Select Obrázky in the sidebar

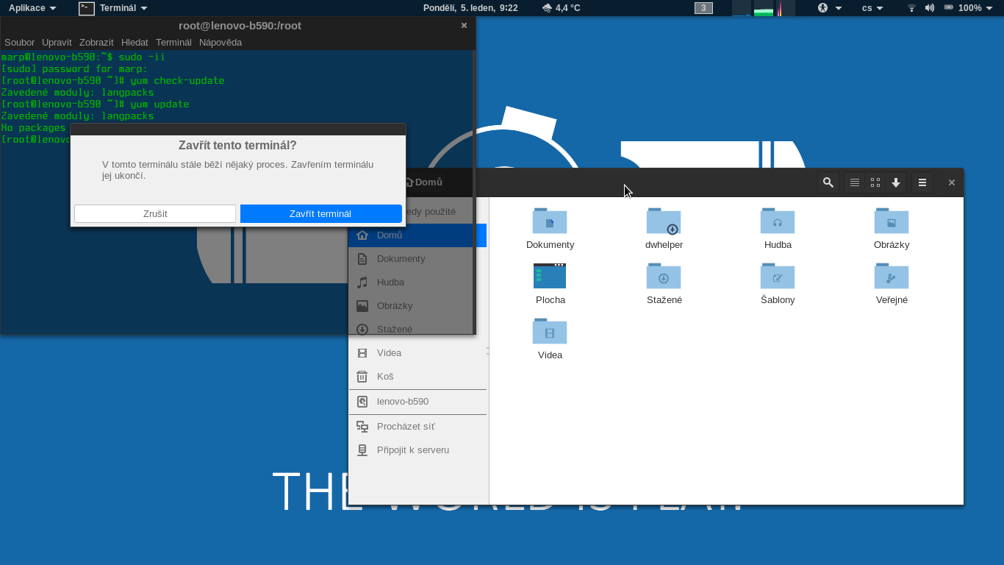(x=417, y=306)
